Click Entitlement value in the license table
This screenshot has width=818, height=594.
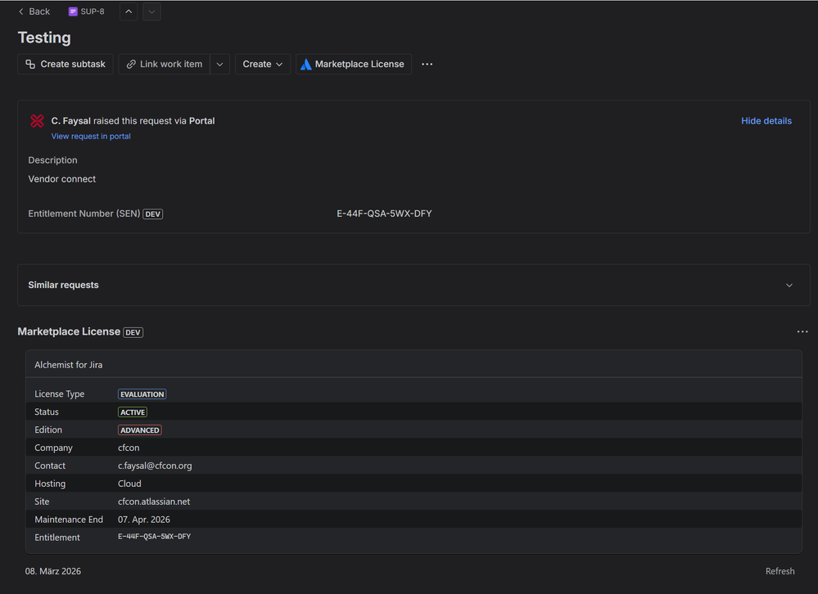155,537
